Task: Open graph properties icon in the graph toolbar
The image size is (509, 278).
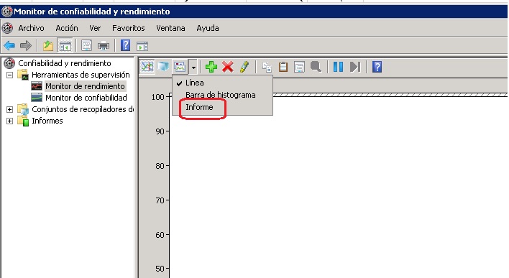Action: [299, 67]
